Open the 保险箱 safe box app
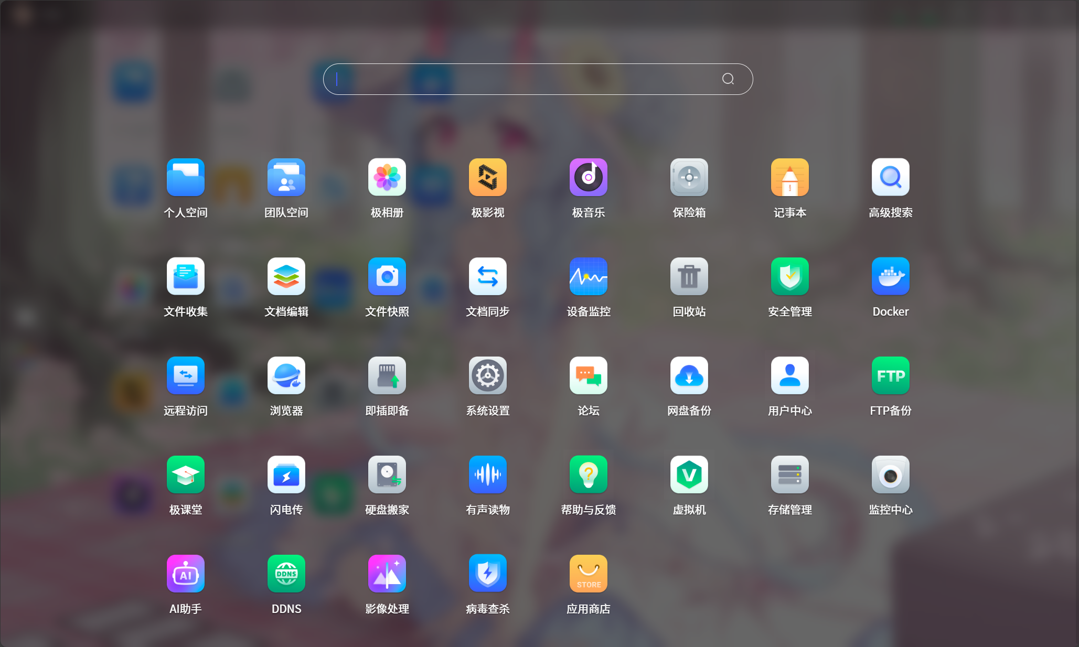Viewport: 1079px width, 647px height. click(x=689, y=177)
